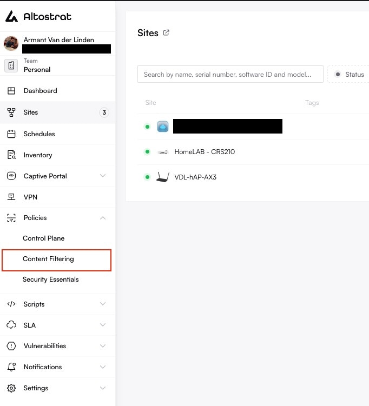Select the Personal team entry
The height and width of the screenshot is (406, 369).
pyautogui.click(x=37, y=70)
